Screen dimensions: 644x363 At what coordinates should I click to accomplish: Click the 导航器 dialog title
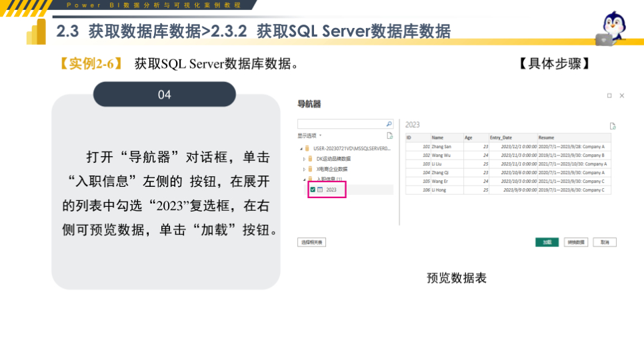point(309,104)
